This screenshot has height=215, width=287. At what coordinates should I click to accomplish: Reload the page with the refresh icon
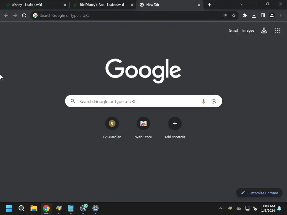(24, 16)
